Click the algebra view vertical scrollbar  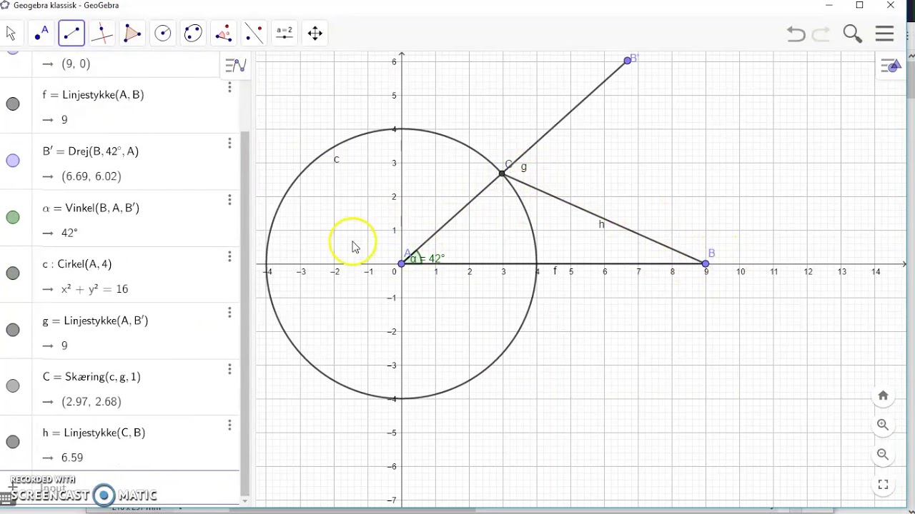pos(245,314)
